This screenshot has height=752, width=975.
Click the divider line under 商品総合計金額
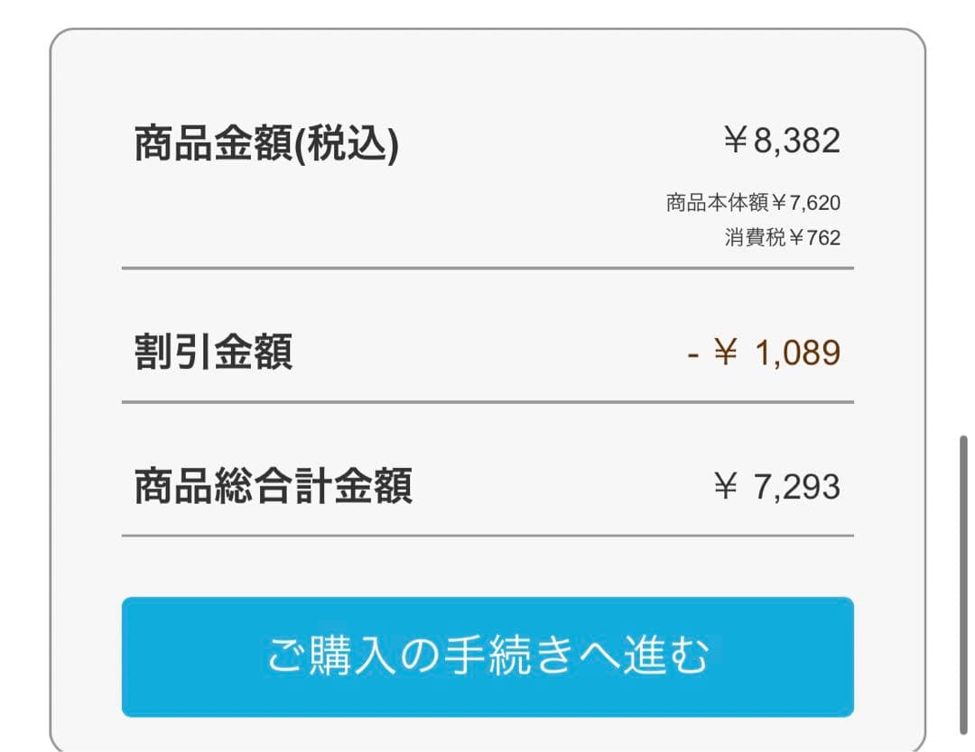tap(487, 536)
